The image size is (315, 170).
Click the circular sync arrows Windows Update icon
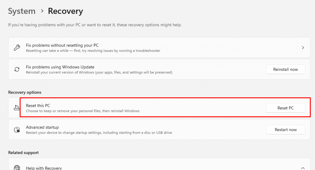tap(17, 69)
